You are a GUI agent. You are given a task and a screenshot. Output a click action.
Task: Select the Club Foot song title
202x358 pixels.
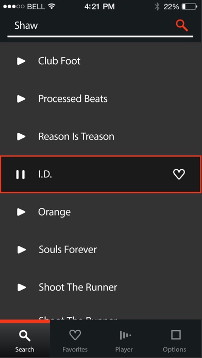pos(59,61)
